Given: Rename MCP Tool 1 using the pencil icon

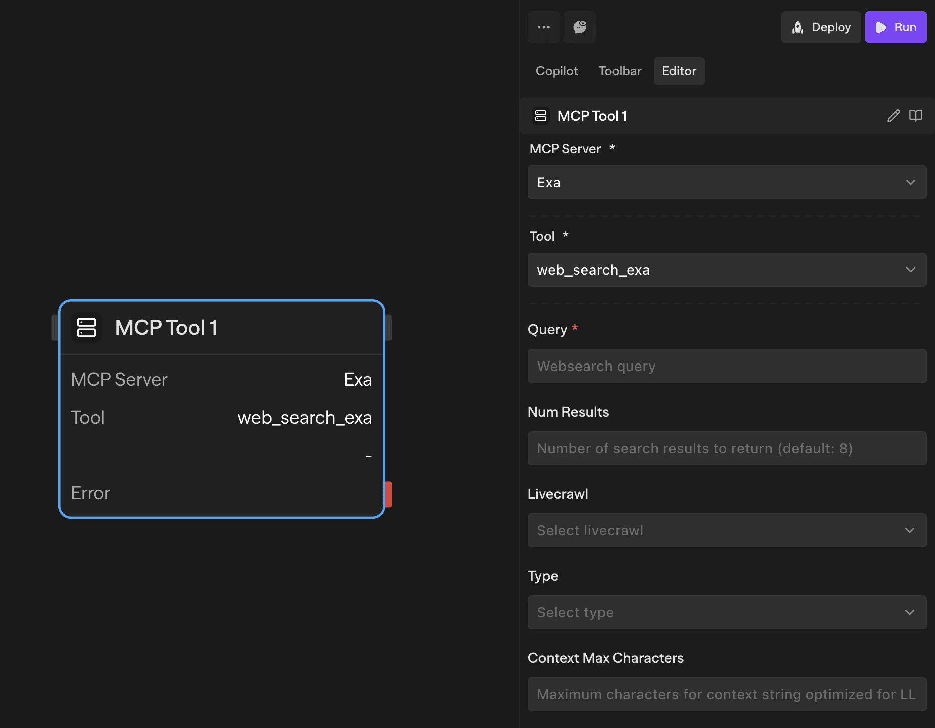Looking at the screenshot, I should tap(893, 116).
